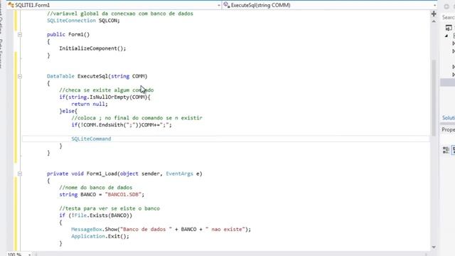Screen dimensions: 455x256
Task: Click the DataTable return type in code
Action: pos(60,76)
